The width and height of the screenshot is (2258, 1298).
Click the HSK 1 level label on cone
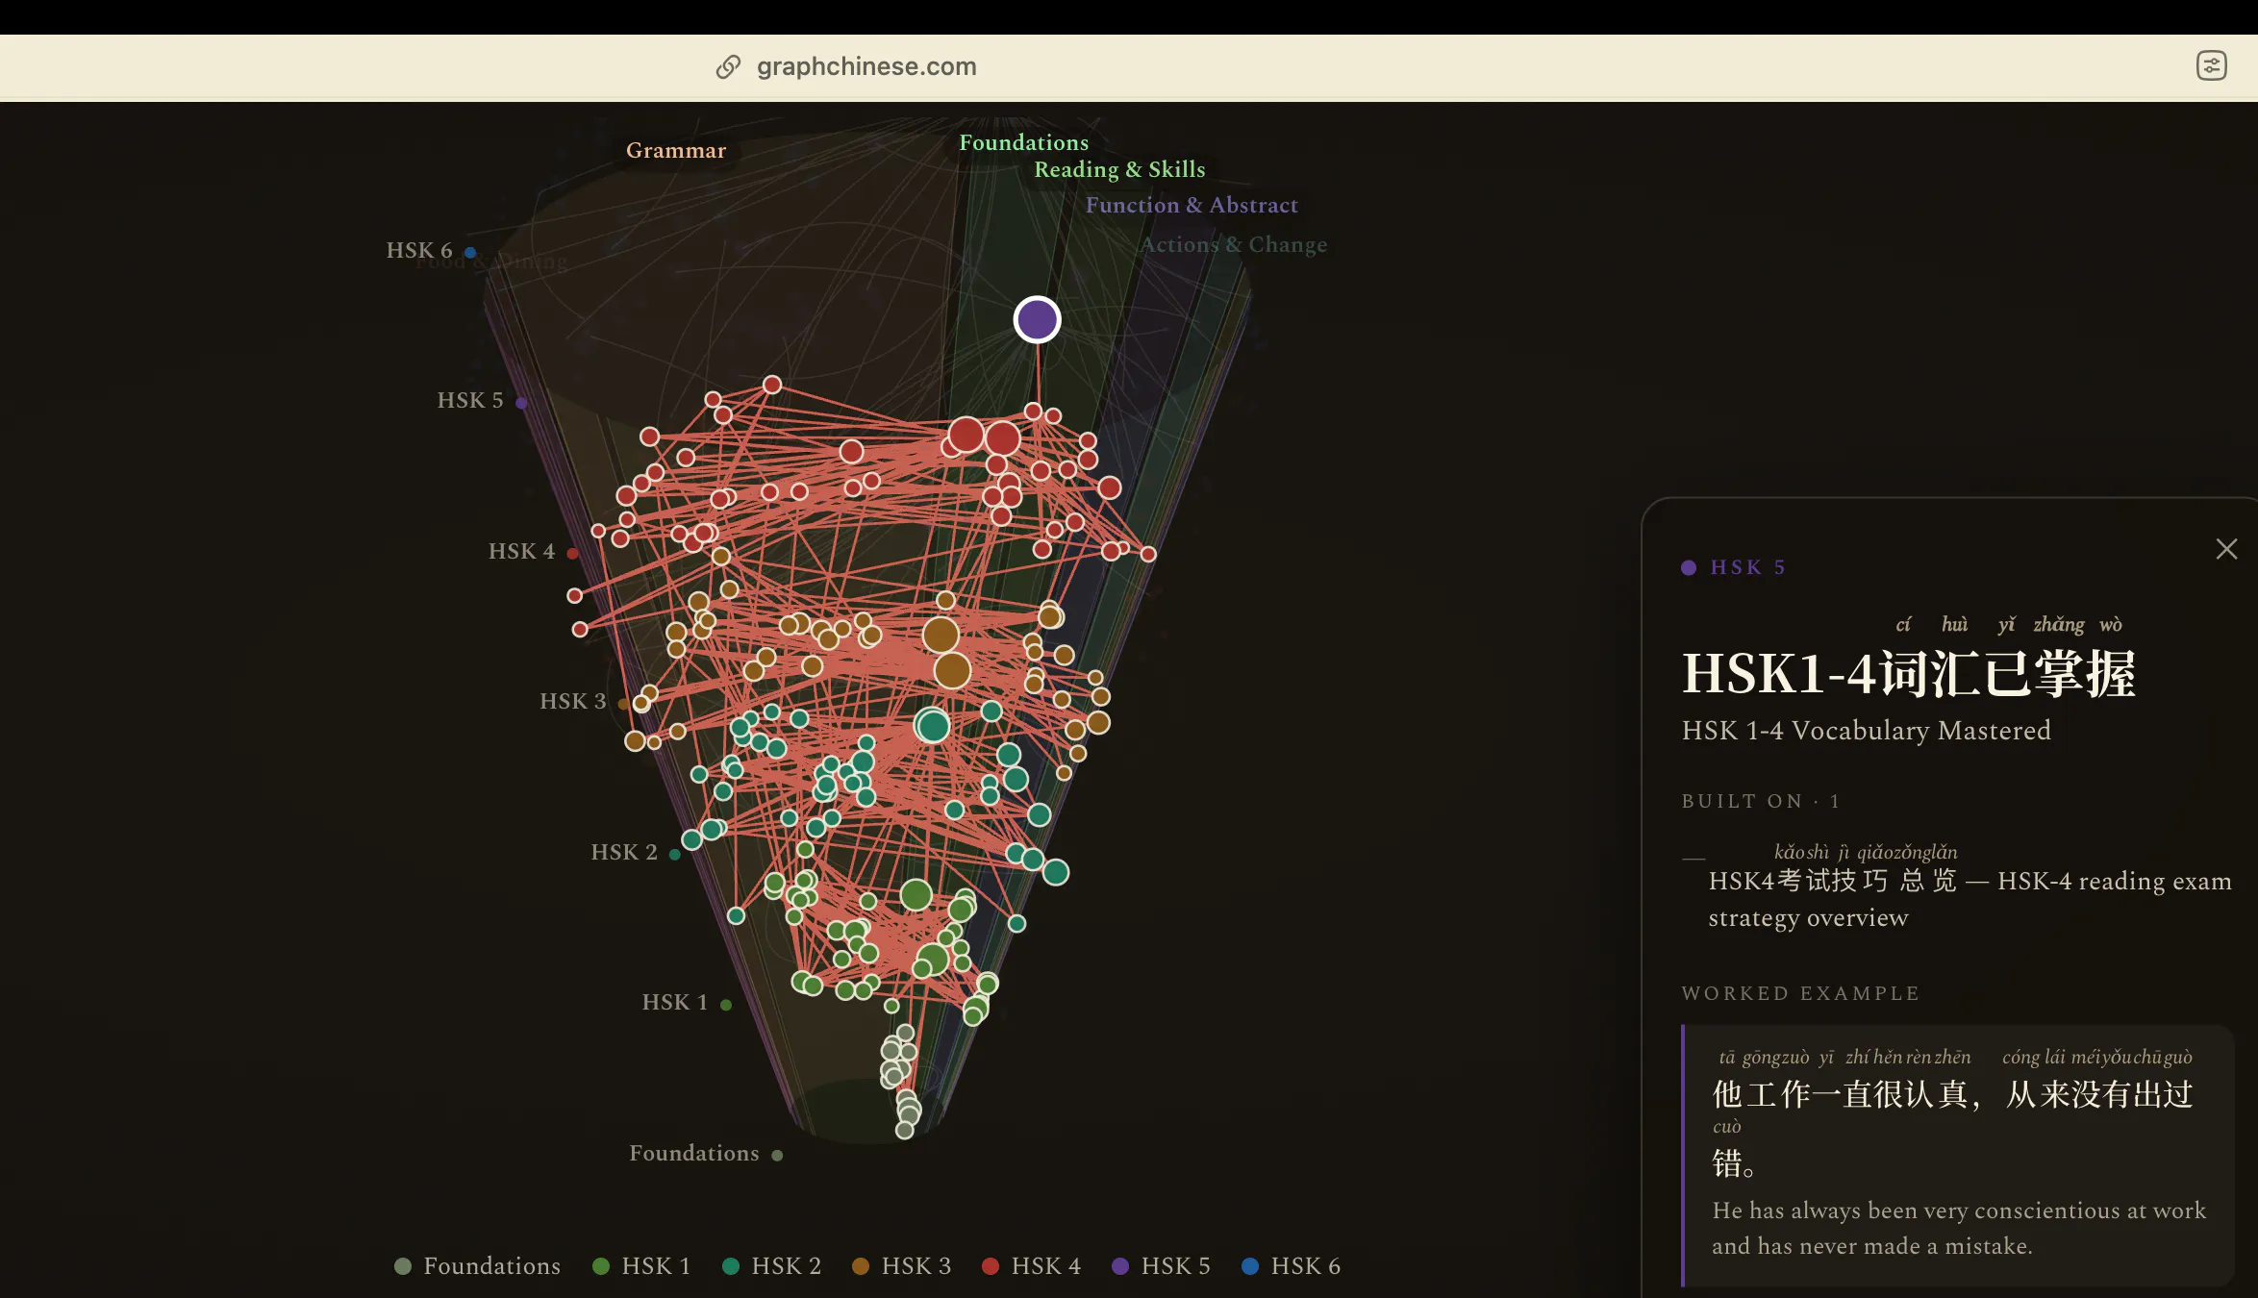tap(675, 1002)
